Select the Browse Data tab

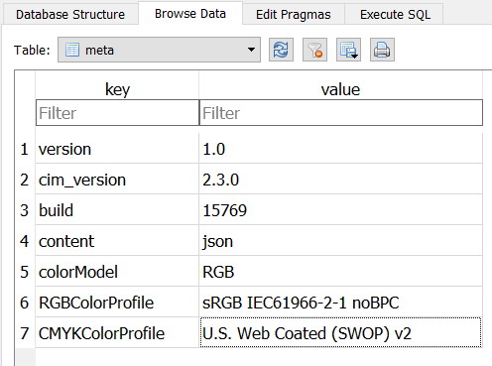tap(190, 14)
